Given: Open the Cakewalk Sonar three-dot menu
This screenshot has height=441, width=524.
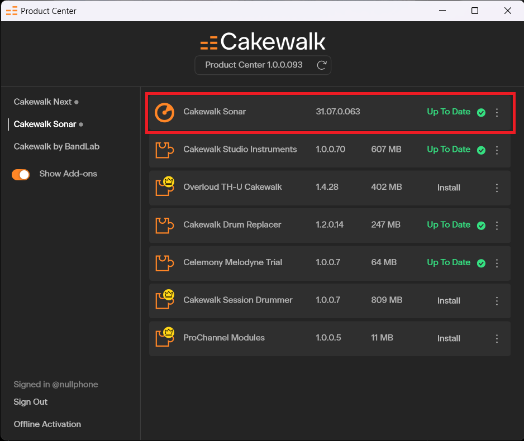Looking at the screenshot, I should 497,112.
